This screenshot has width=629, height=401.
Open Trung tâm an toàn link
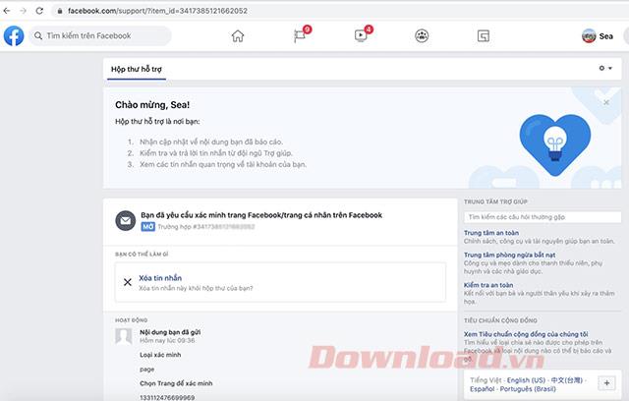tap(491, 233)
